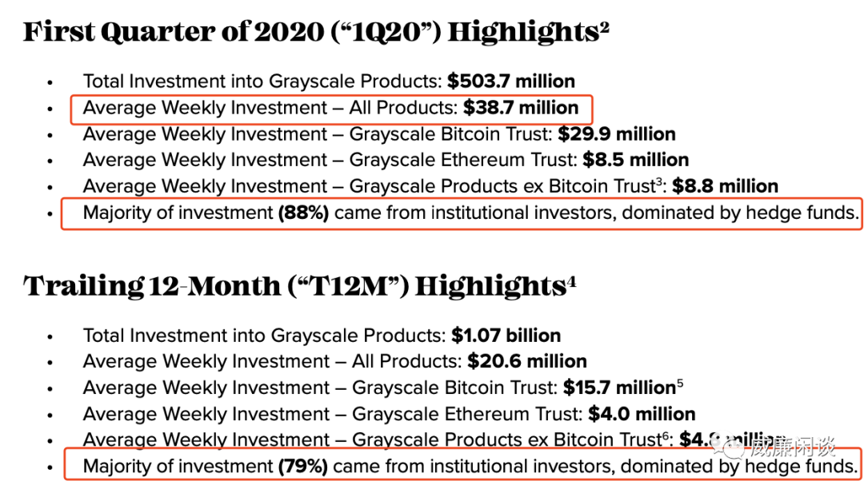
Task: Click the "$20.6 million" weekly investment figure
Action: (x=527, y=362)
